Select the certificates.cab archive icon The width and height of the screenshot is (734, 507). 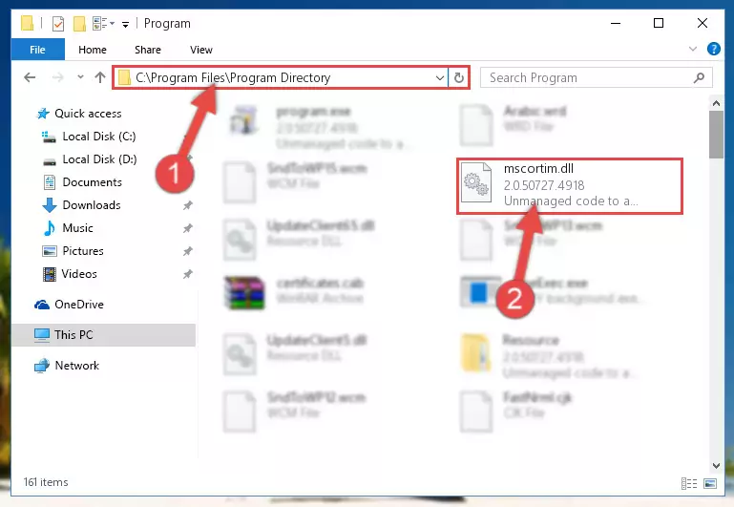pyautogui.click(x=244, y=292)
